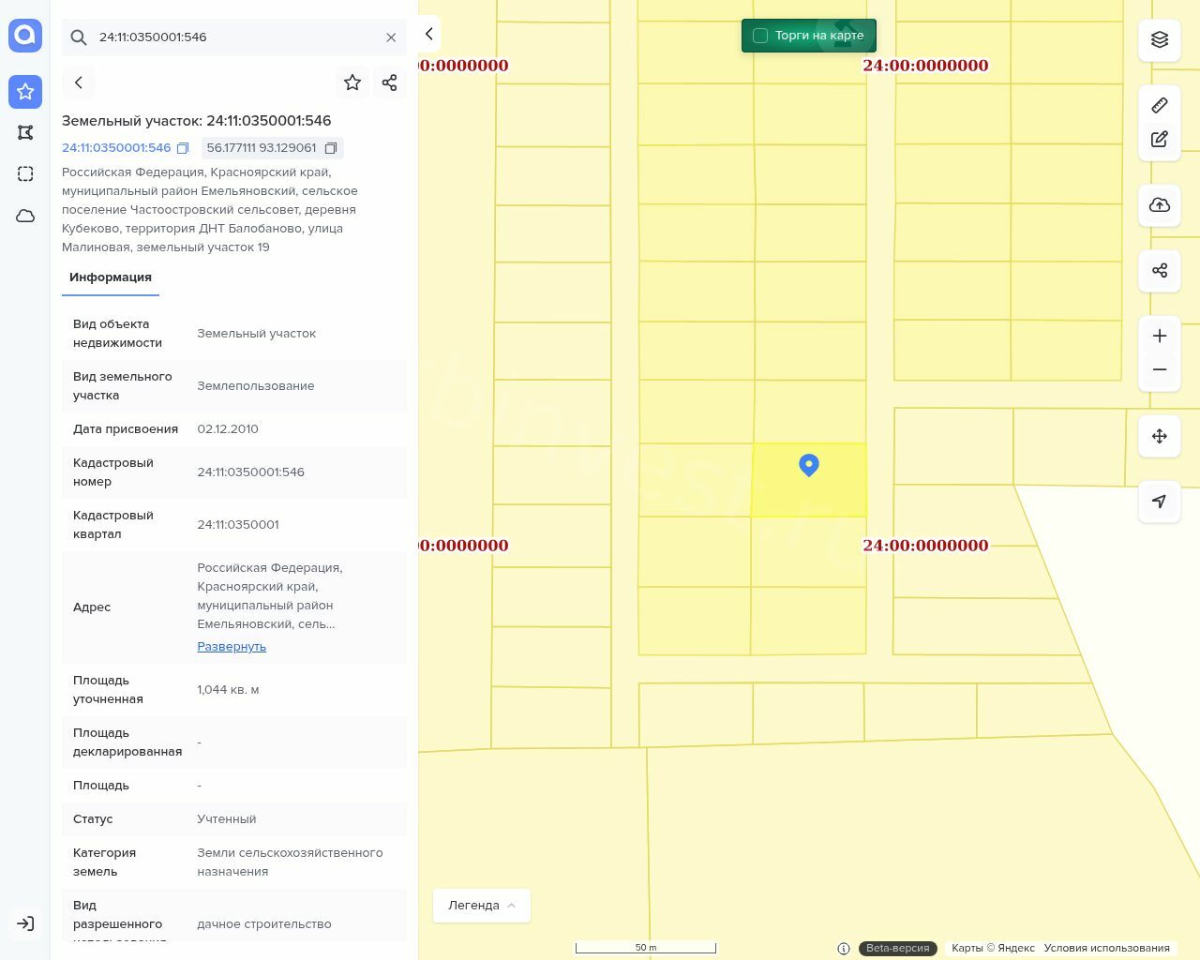Click the blue map marker pin

[809, 464]
